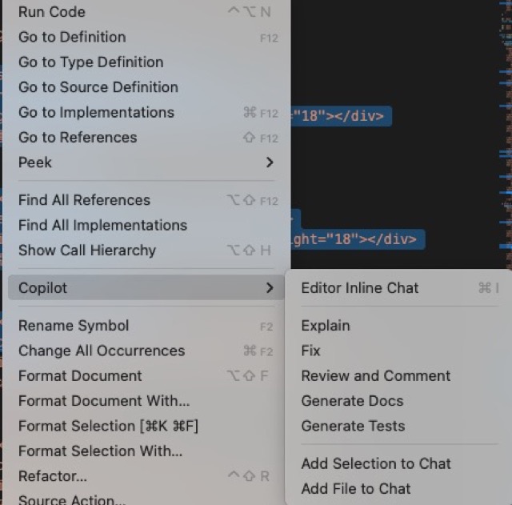Open Source Action... entry
The height and width of the screenshot is (505, 512).
coord(146,499)
